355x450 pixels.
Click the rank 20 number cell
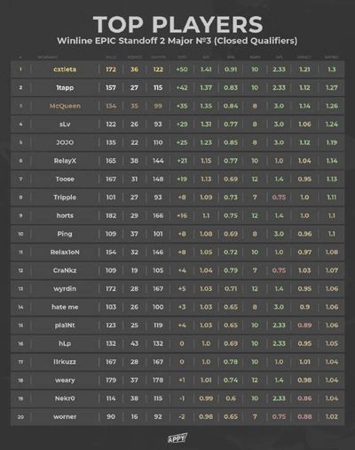point(20,417)
